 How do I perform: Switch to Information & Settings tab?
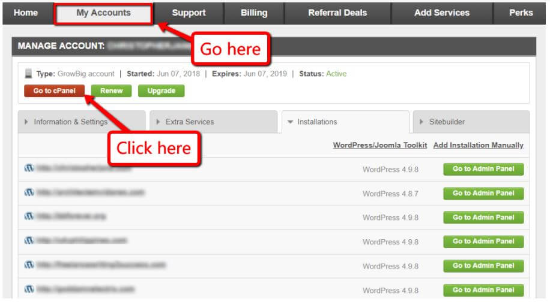82,122
